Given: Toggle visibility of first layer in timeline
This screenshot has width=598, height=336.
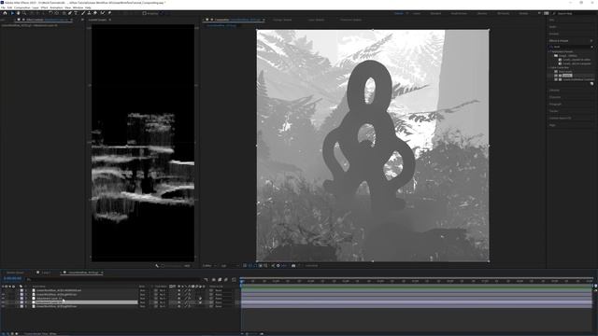Looking at the screenshot, I should 4,290.
